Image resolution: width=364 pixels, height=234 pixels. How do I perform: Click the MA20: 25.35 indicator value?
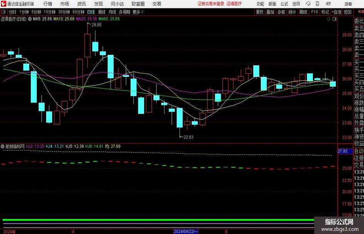86,19
